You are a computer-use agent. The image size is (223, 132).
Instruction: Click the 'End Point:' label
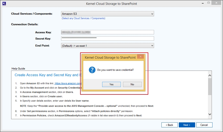tap(42, 46)
